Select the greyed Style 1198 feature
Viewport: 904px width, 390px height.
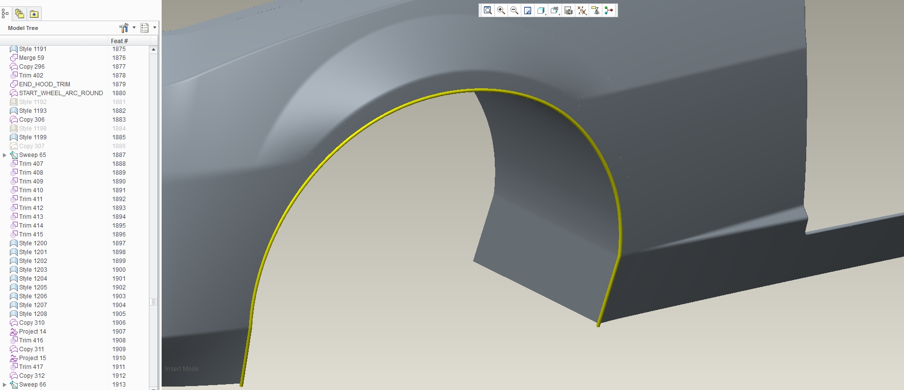tap(33, 129)
